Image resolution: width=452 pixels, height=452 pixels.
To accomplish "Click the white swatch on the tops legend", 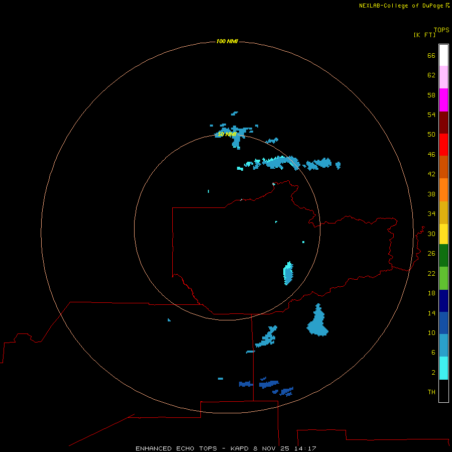I will (x=443, y=55).
